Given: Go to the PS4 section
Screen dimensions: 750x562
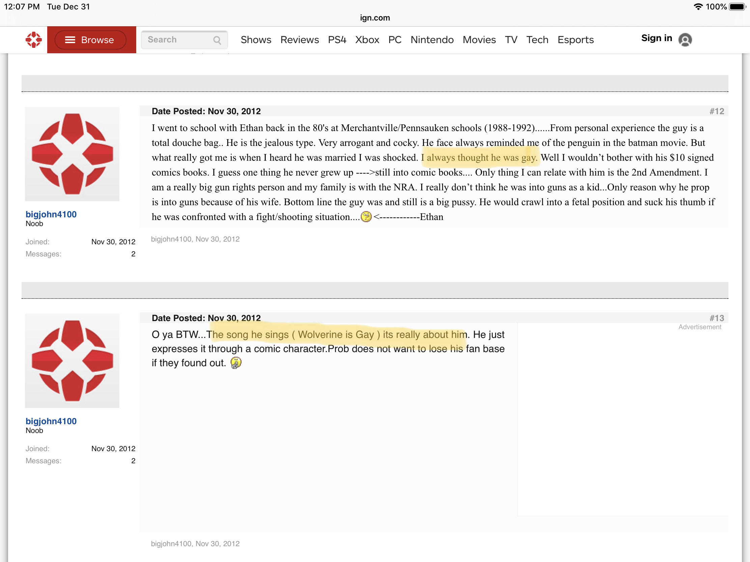Looking at the screenshot, I should [x=337, y=40].
